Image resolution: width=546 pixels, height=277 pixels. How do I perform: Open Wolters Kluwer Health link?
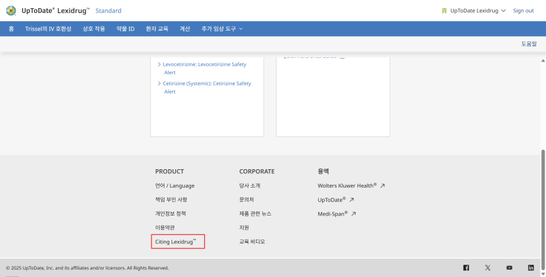coord(347,186)
